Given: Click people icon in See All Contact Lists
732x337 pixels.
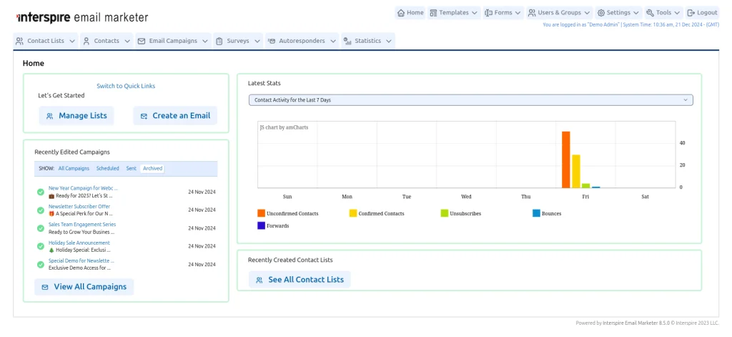Looking at the screenshot, I should coord(259,280).
